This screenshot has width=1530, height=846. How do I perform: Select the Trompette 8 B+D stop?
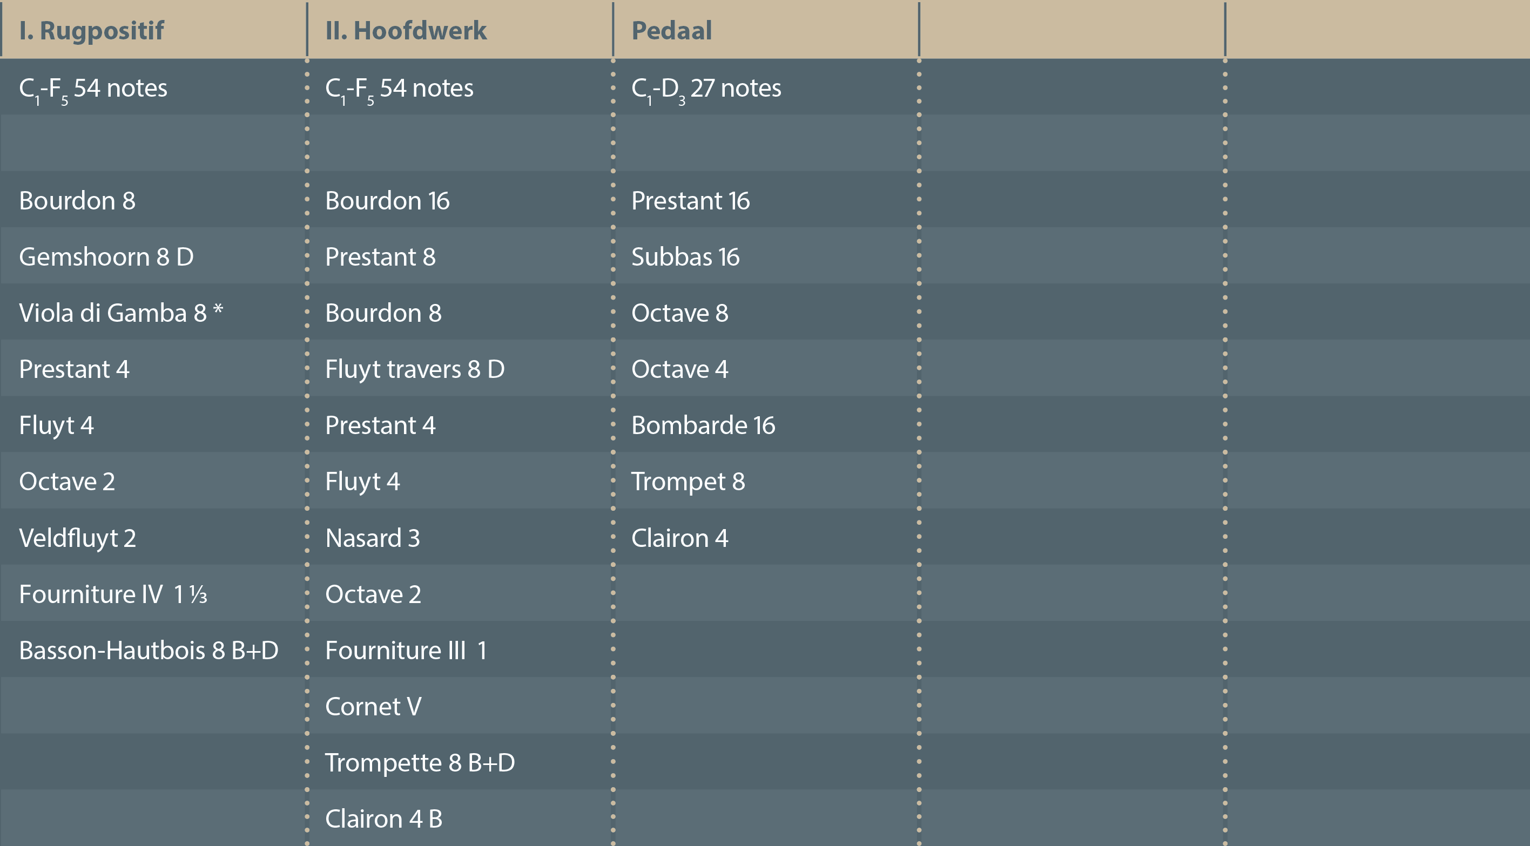pyautogui.click(x=420, y=763)
